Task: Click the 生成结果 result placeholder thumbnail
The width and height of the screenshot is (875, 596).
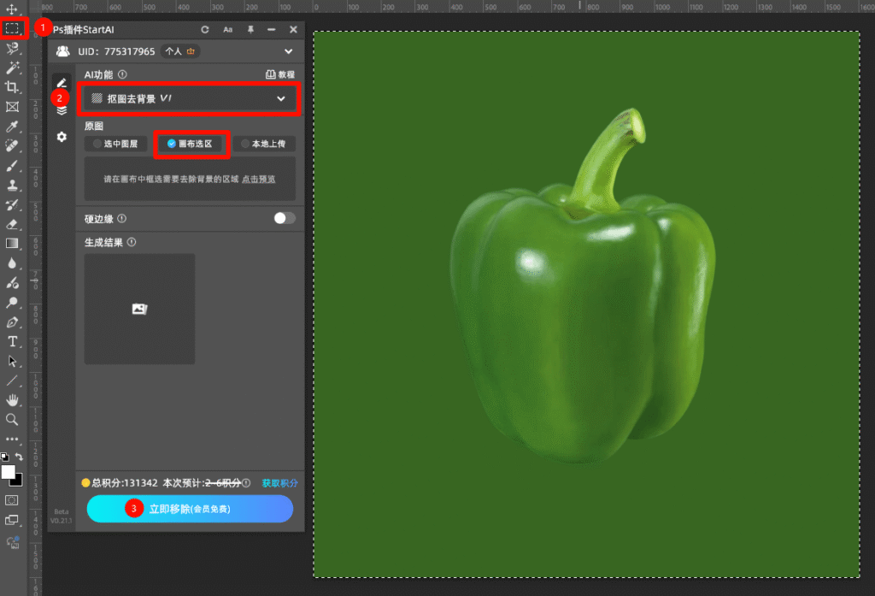Action: click(139, 309)
